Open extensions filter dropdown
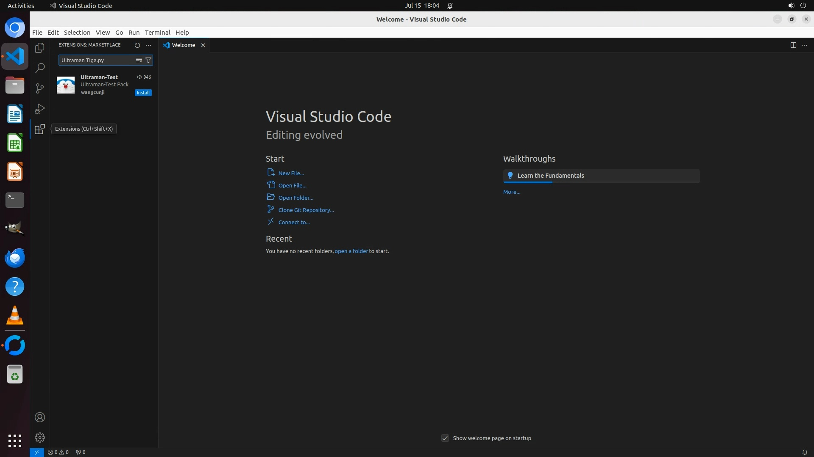Viewport: 814px width, 457px height. click(x=148, y=60)
